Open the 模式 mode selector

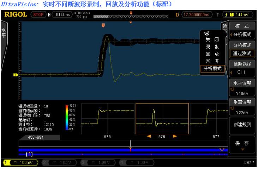242,31
